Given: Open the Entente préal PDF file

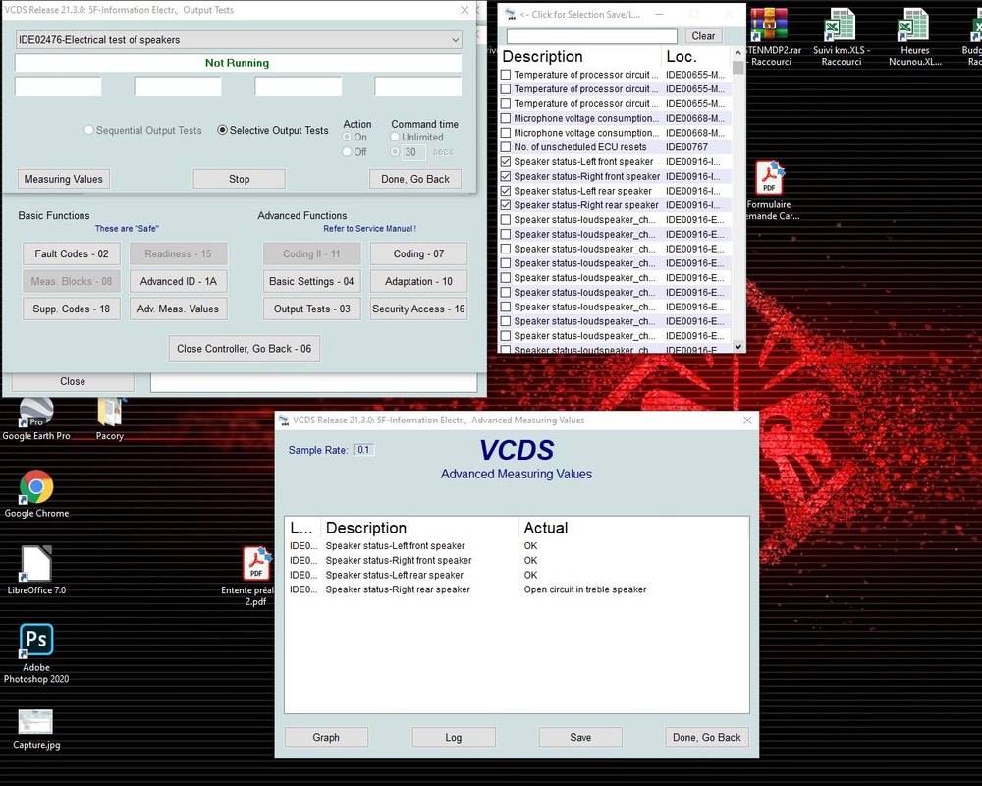Looking at the screenshot, I should coord(256,565).
